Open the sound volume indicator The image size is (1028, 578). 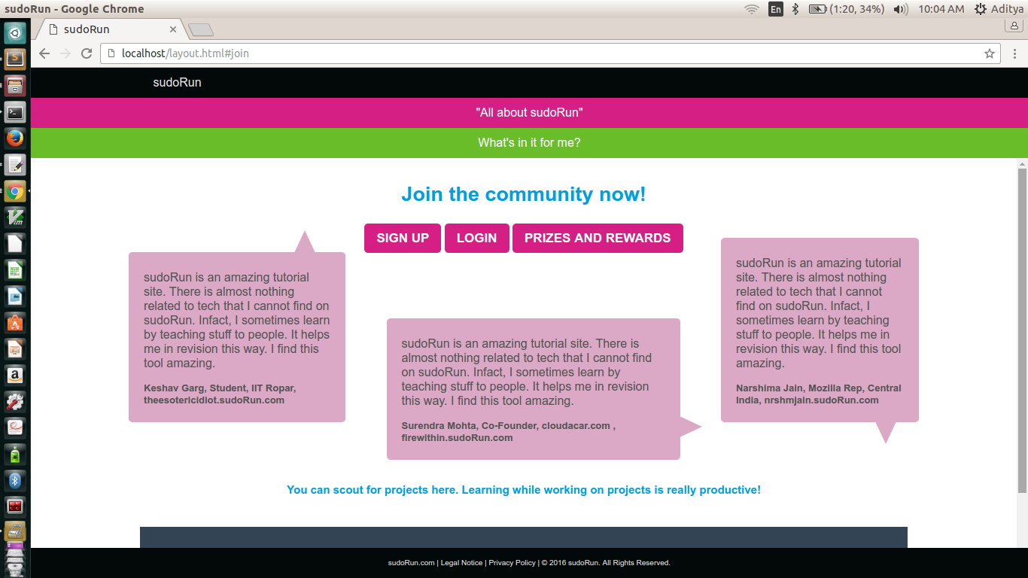[900, 9]
